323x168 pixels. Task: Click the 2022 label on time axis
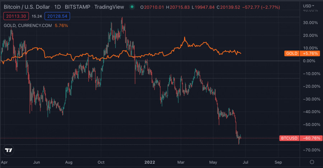[x=150, y=162]
